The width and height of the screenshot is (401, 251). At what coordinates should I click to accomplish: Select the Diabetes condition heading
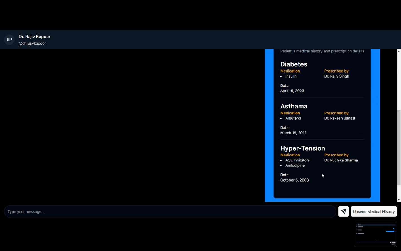coord(294,64)
